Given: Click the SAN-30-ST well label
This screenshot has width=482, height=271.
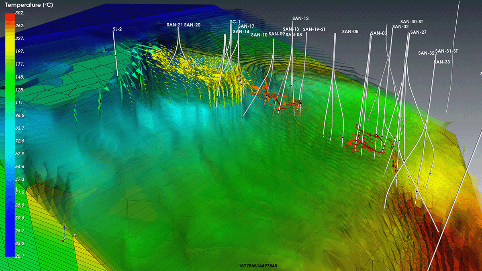Looking at the screenshot, I should point(412,20).
